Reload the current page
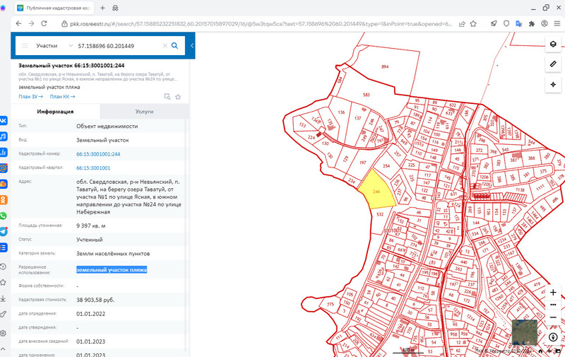 tap(44, 23)
